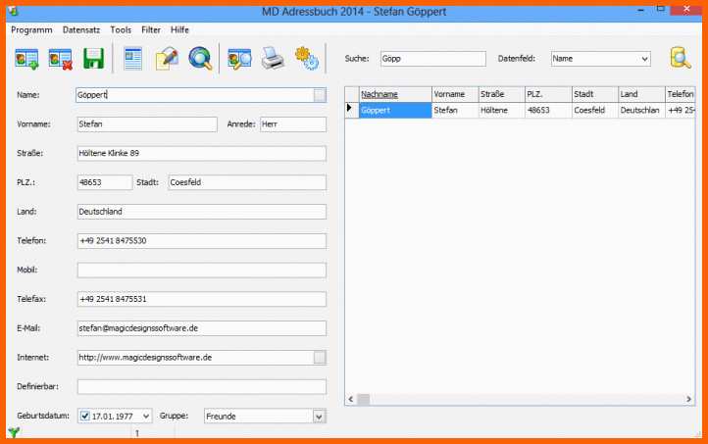Open the Filter menu

(x=151, y=29)
